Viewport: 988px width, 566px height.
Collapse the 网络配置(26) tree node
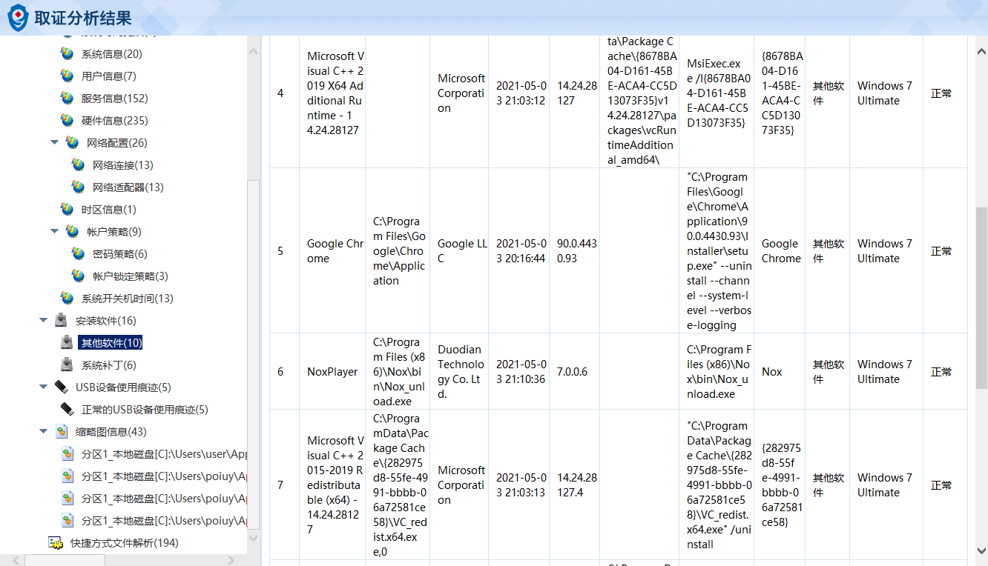tap(54, 142)
